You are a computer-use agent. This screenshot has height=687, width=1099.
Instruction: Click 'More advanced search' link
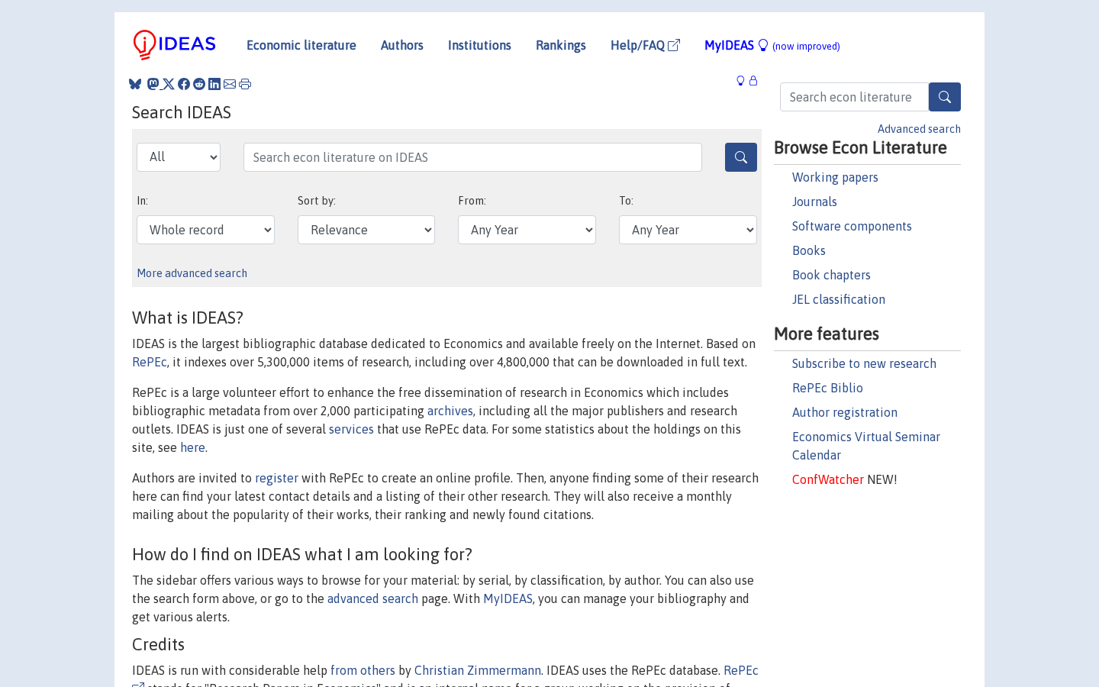(x=192, y=273)
